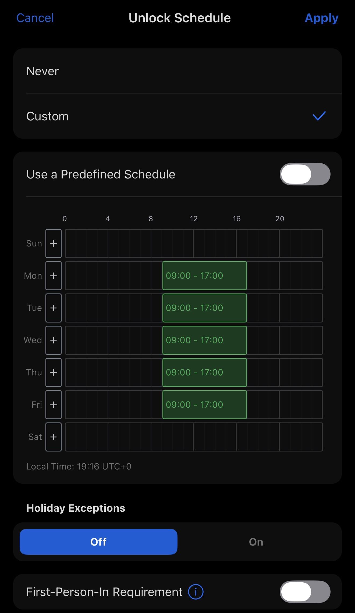
Task: Enable Use a Predefined Schedule
Action: 305,174
